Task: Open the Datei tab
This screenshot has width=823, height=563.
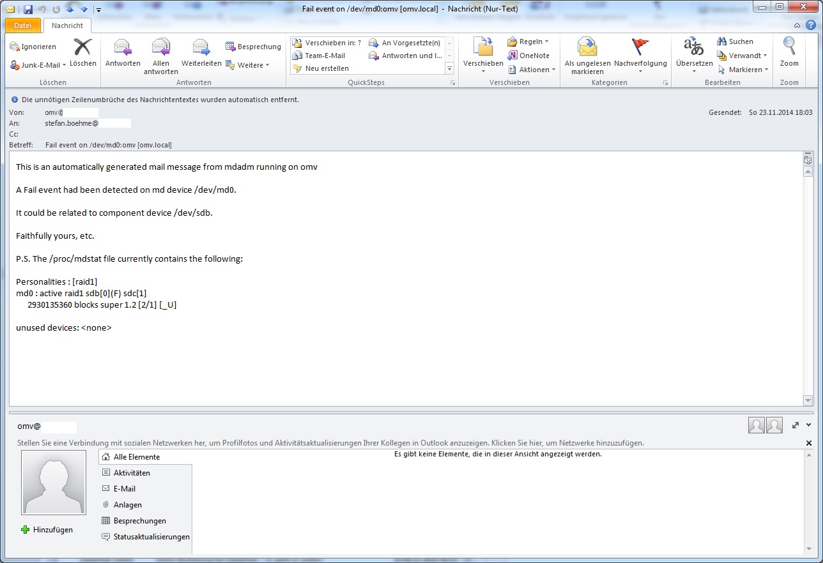Action: (22, 26)
